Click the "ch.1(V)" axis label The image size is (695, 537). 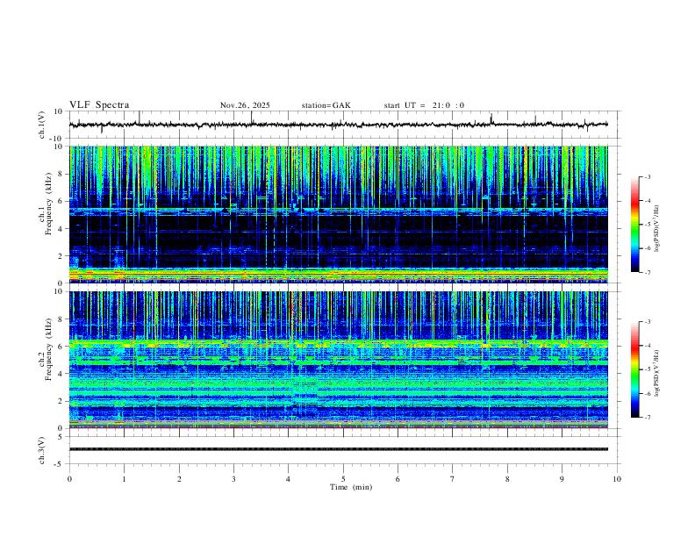click(x=42, y=125)
